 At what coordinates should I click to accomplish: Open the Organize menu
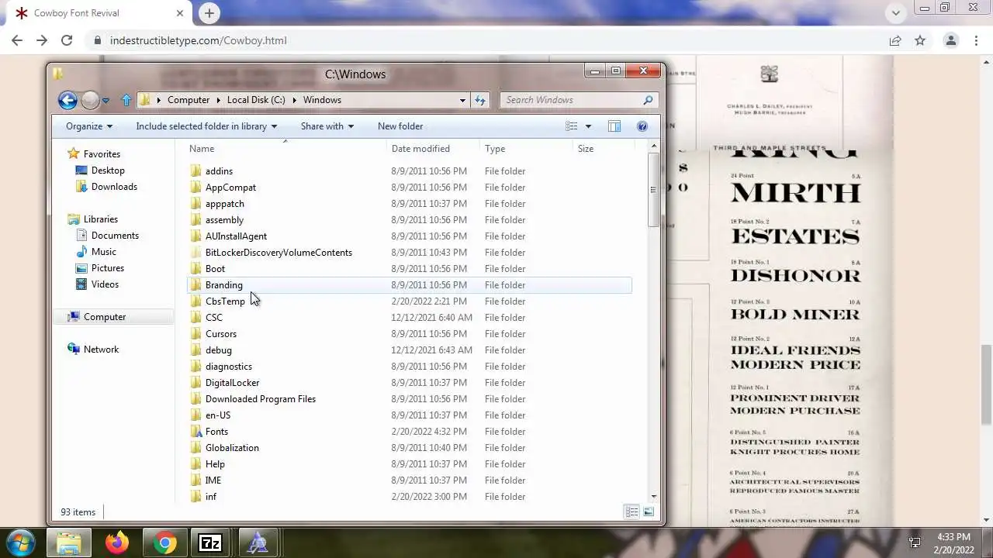coord(89,126)
